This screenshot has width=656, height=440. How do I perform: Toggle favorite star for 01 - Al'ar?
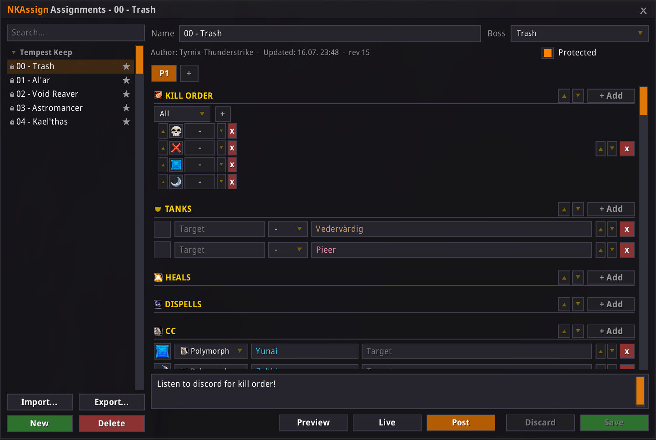[126, 80]
